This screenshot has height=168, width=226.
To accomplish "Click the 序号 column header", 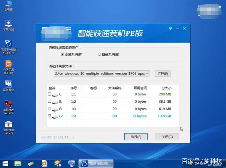I will point(74,88).
